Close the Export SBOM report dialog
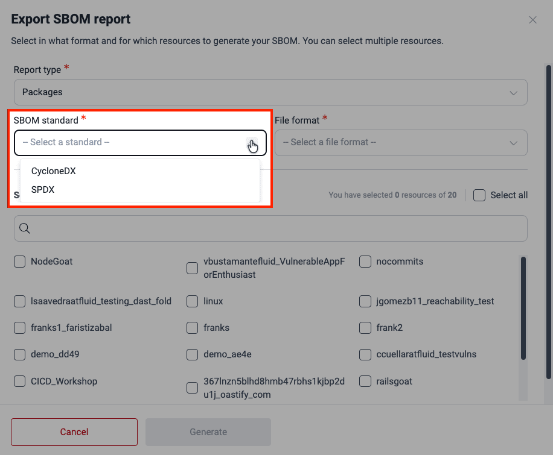 coord(532,19)
